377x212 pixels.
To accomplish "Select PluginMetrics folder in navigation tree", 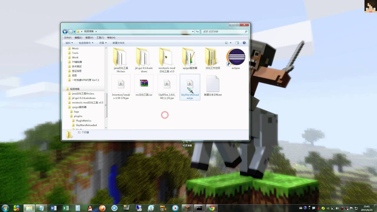I will tap(83, 121).
